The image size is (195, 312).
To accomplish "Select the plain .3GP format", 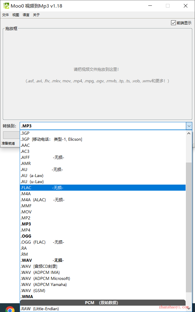I will [103, 133].
